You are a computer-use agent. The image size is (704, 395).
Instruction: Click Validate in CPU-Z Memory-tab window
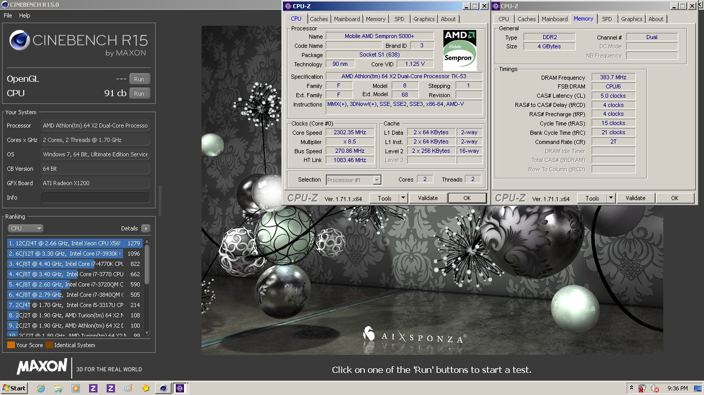coord(635,198)
